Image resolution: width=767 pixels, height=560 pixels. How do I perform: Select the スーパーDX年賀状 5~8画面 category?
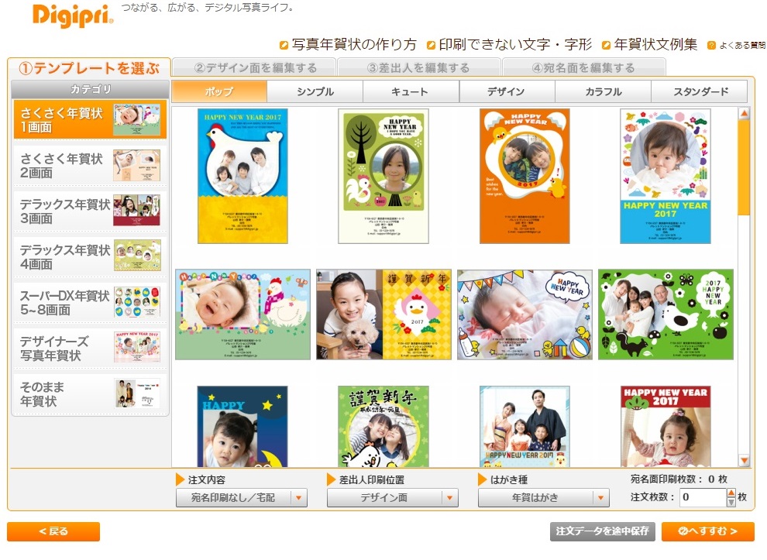pos(90,302)
